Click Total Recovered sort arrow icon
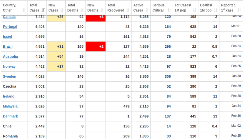Screen dimensions: 243x139 128,10
